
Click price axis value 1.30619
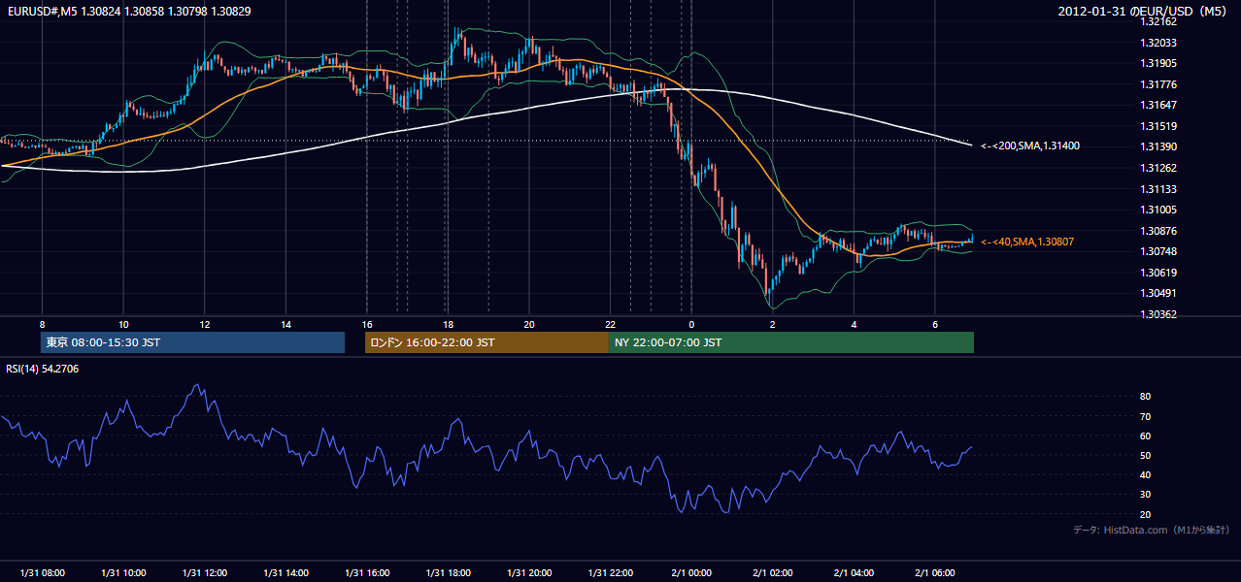pos(1157,273)
